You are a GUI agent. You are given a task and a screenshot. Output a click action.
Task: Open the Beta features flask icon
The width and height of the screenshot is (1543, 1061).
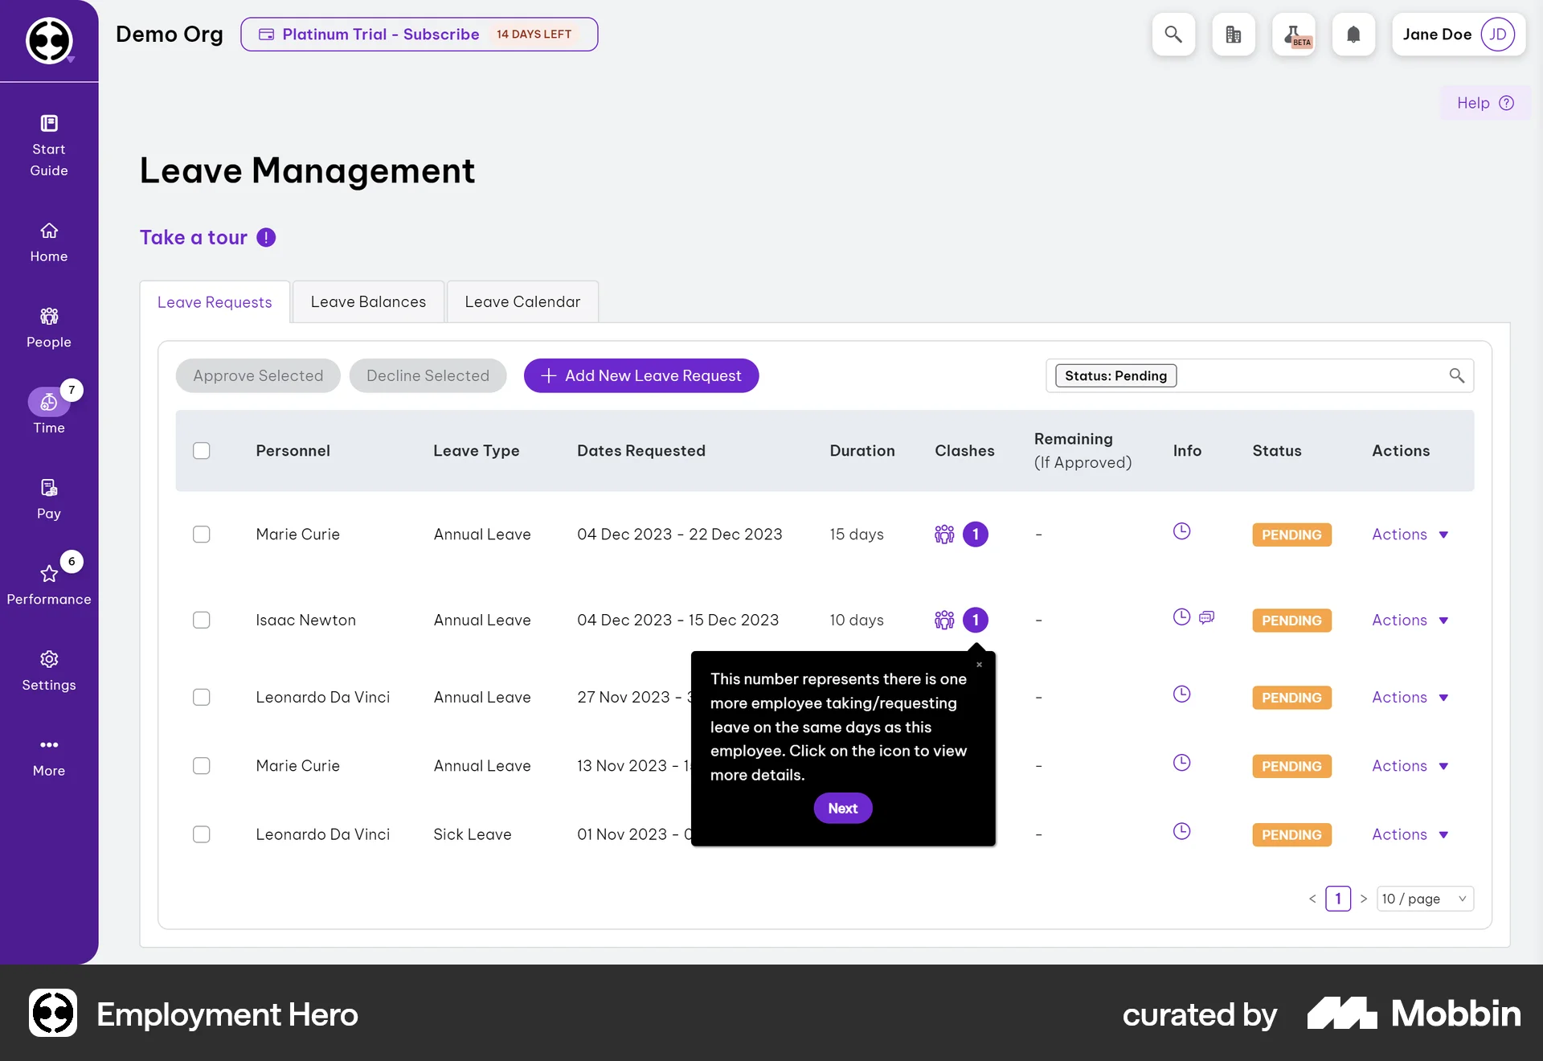click(x=1294, y=35)
